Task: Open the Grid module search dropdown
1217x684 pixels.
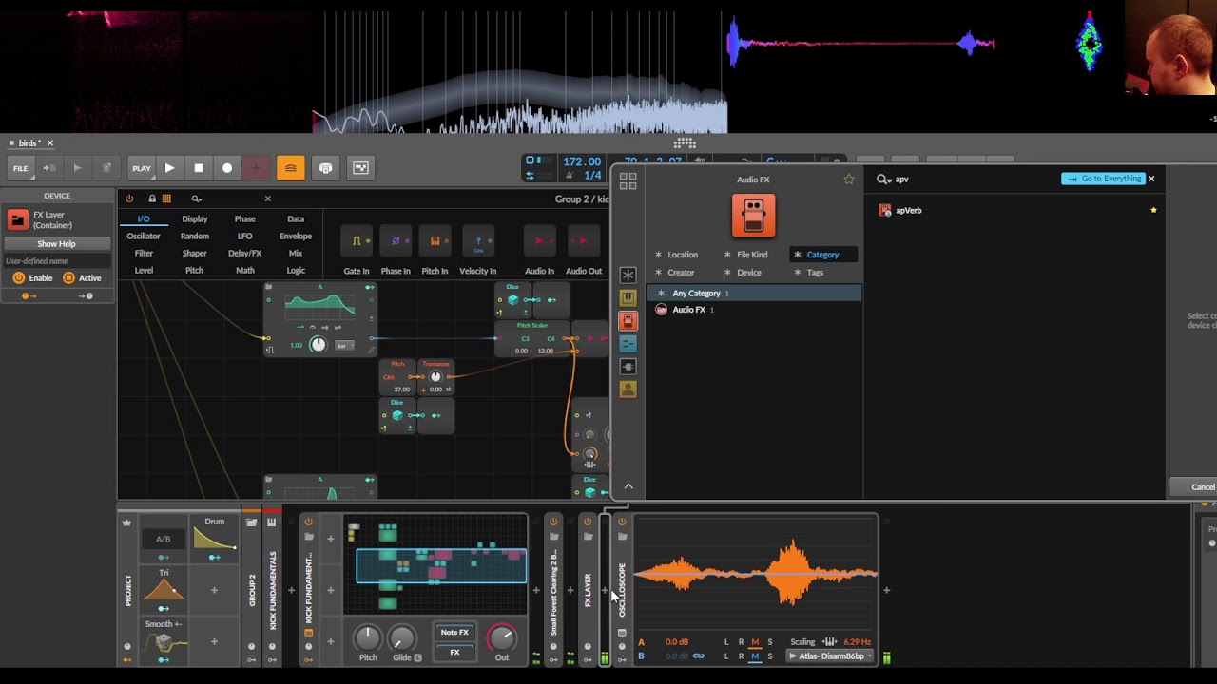Action: pos(197,199)
